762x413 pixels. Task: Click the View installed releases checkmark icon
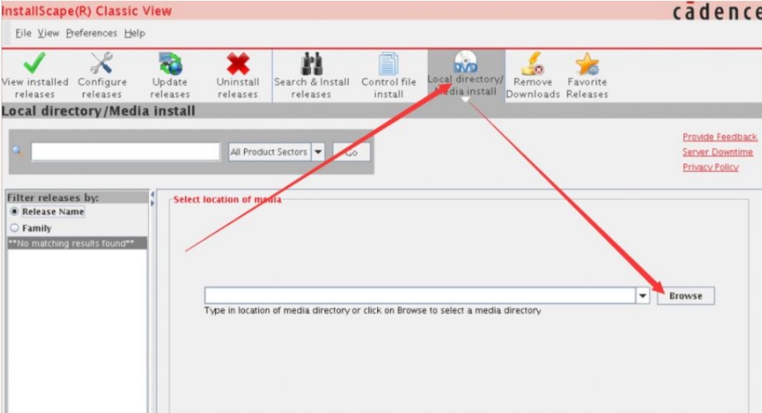[x=33, y=64]
